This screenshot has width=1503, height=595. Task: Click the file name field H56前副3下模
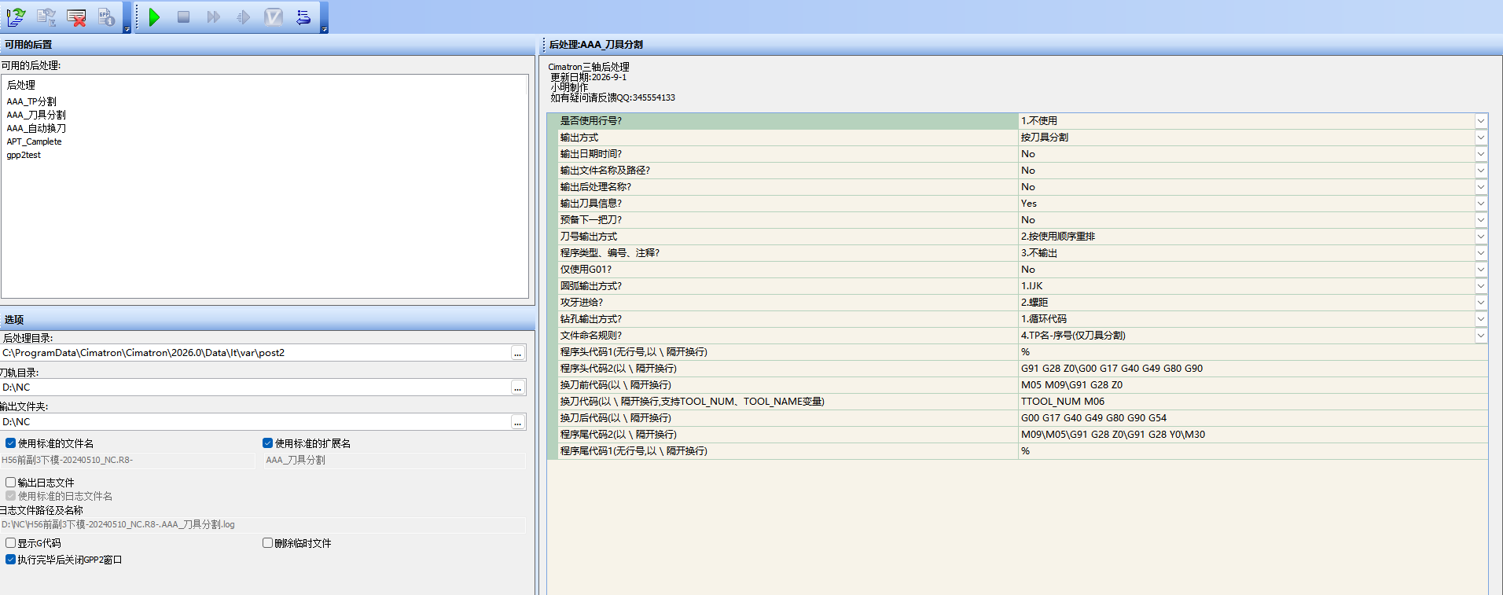tap(128, 461)
